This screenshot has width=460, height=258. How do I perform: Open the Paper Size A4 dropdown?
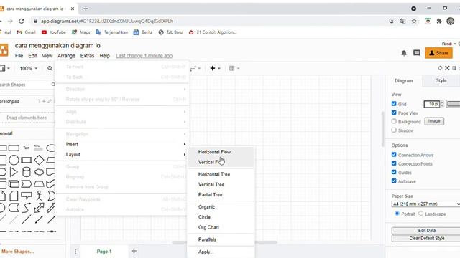(425, 204)
